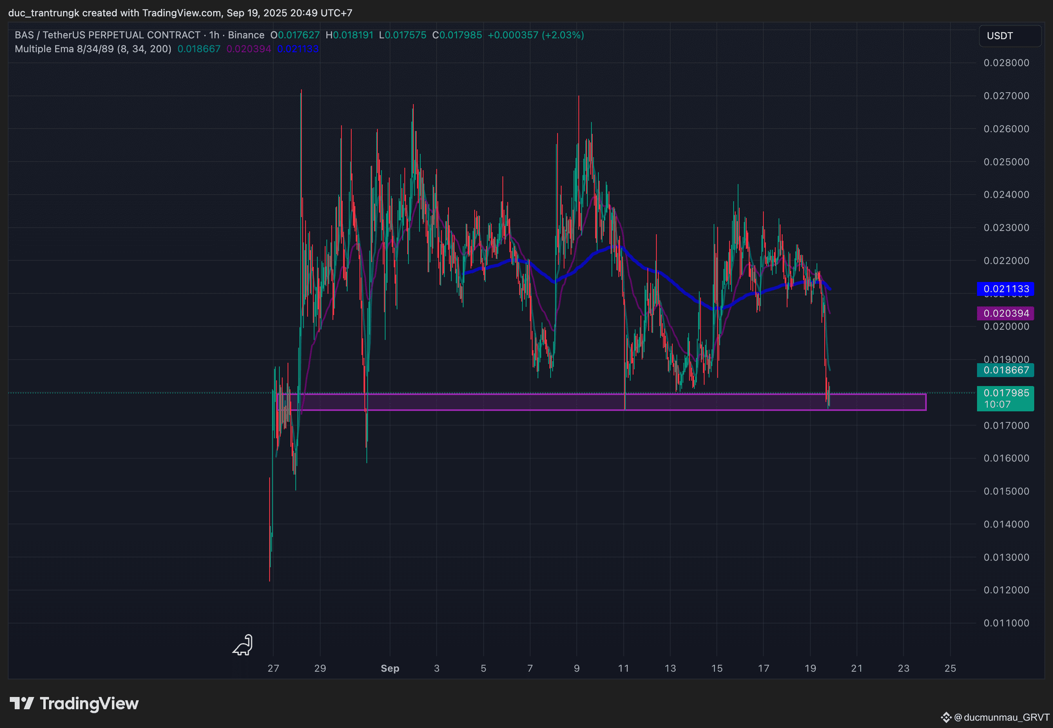
Task: Click the 0.017000 price axis label
Action: [x=1006, y=426]
